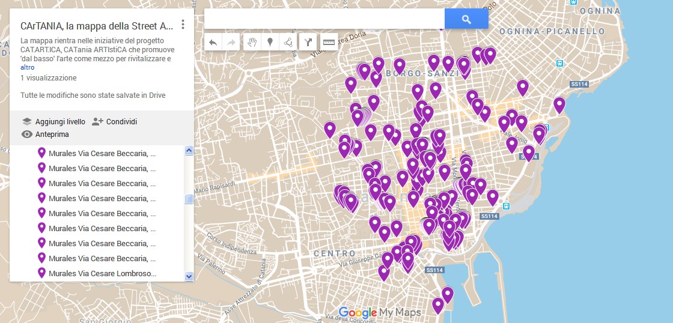
Task: Click the blue search button
Action: (x=466, y=19)
